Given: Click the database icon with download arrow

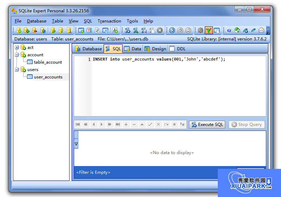Looking at the screenshot, I should [69, 30].
